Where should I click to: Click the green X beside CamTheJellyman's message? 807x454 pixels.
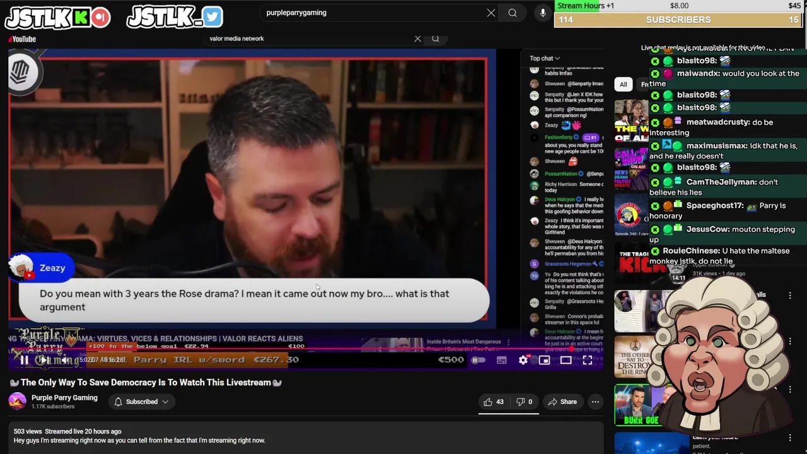tap(655, 182)
